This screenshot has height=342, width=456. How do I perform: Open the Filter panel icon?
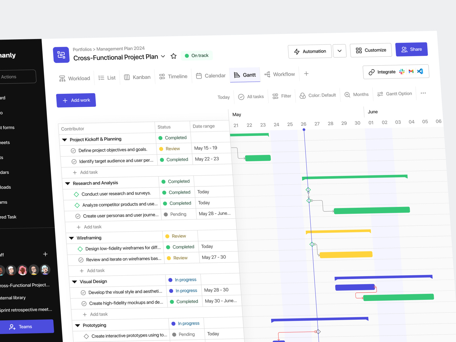tap(275, 96)
